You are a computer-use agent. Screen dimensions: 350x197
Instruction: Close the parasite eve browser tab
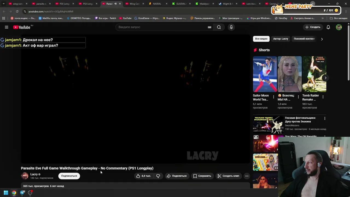click(50, 4)
